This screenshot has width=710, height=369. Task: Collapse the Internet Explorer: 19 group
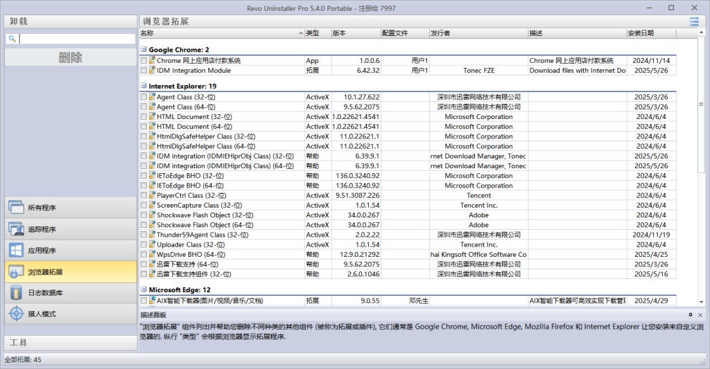[144, 87]
